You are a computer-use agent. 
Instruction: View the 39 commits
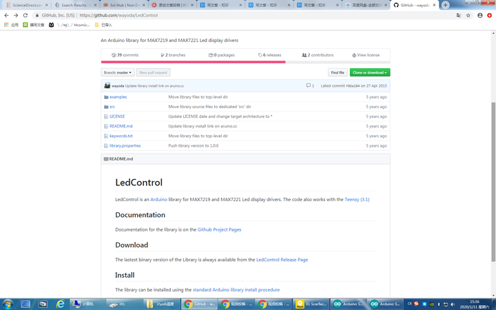coord(125,55)
